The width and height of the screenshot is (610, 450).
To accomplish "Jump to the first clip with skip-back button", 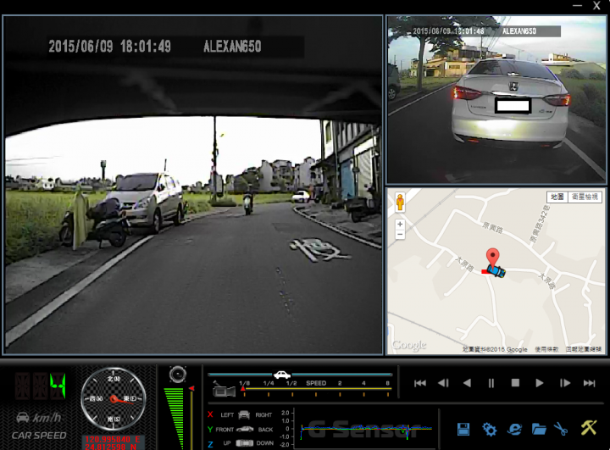I will click(x=419, y=383).
